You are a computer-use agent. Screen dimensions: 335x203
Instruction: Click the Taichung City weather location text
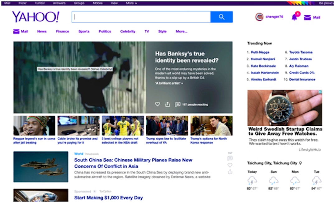[272, 163]
